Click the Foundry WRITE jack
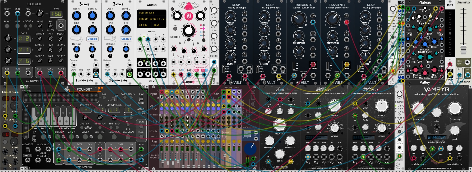This screenshot has width=472, height=172. tap(28, 160)
